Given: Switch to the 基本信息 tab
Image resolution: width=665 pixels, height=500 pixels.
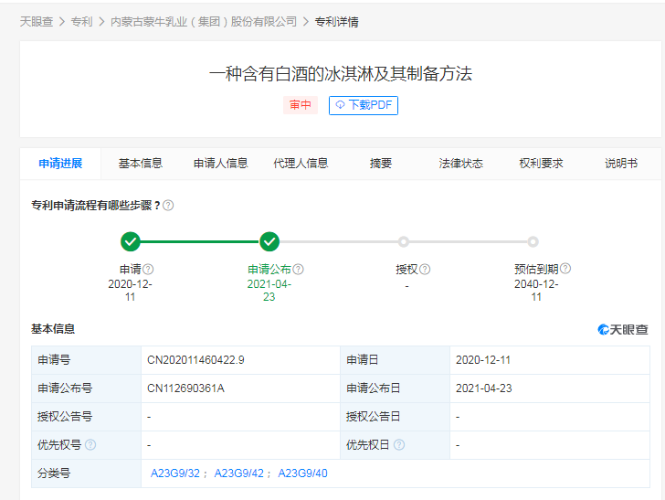Looking at the screenshot, I should click(x=141, y=164).
